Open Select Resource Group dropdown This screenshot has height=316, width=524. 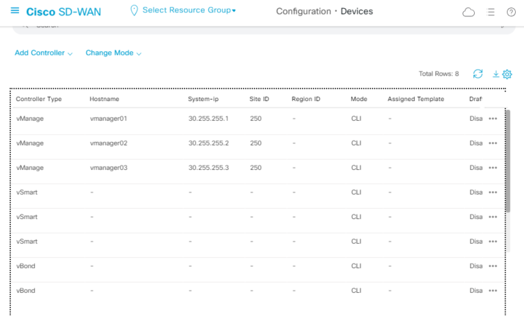pos(189,10)
